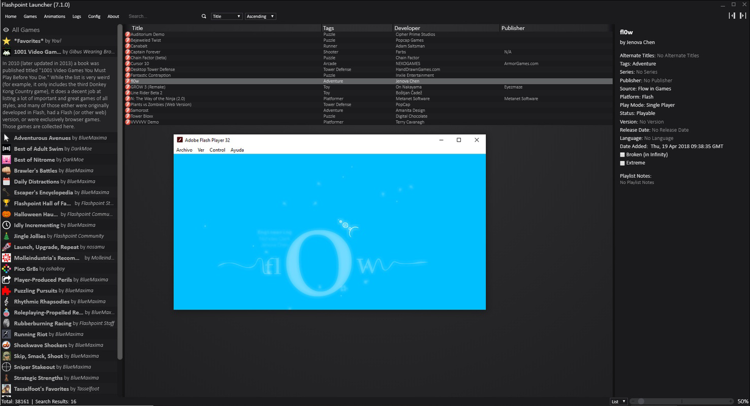Open the Logs tab
The height and width of the screenshot is (406, 750).
pyautogui.click(x=77, y=16)
